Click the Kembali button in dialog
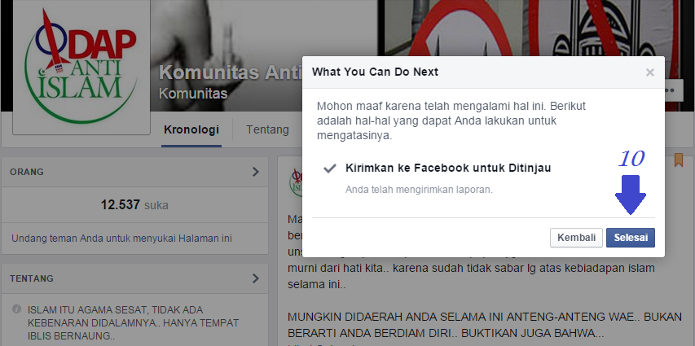Image resolution: width=695 pixels, height=346 pixels. [x=576, y=238]
